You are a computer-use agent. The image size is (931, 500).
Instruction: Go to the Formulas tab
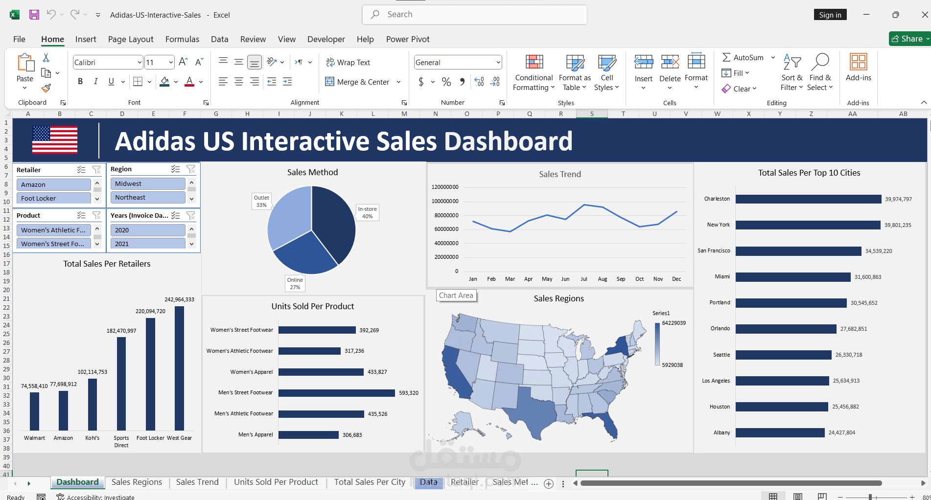[x=182, y=39]
